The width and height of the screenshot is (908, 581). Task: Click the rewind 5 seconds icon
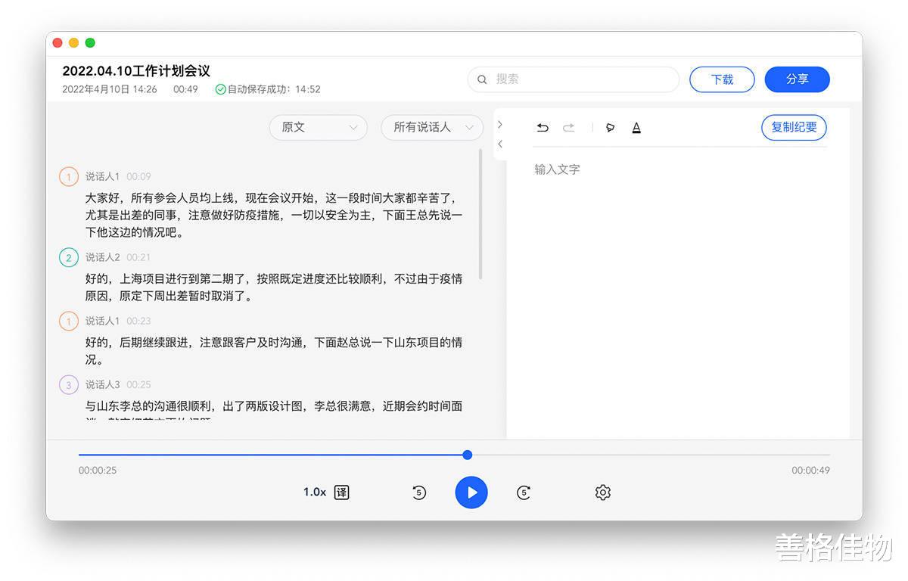(419, 492)
